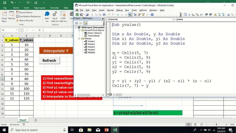Image resolution: width=236 pixels, height=133 pixels.
Task: Open dropdown arrow beside Insert UserForm icon
Action: pyautogui.click(x=84, y=15)
